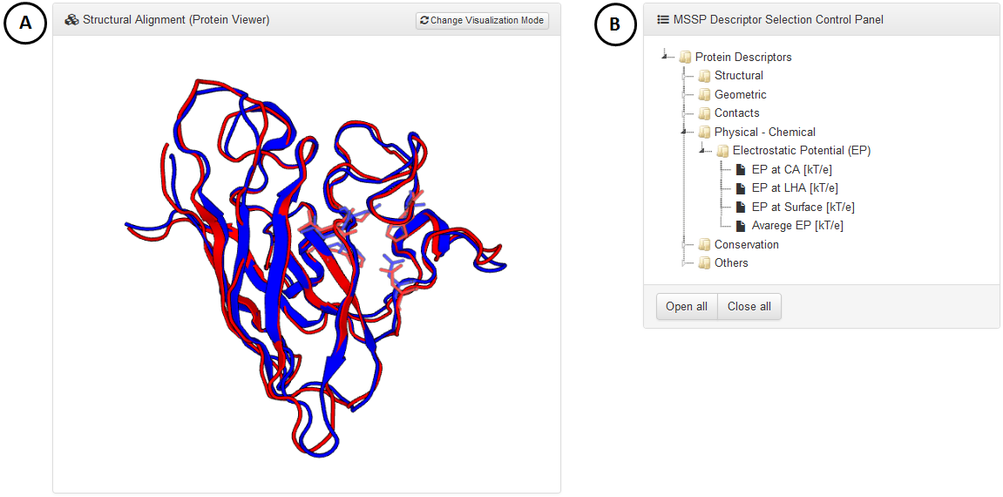This screenshot has width=1003, height=497.
Task: Collapse the Physical - Chemical node arrow
Action: pos(684,132)
